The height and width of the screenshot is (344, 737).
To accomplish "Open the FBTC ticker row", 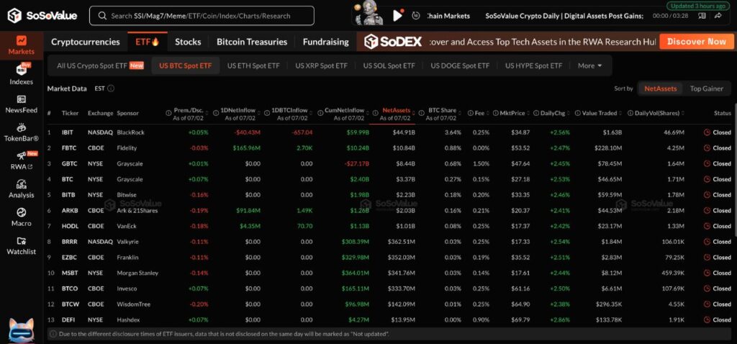I will pyautogui.click(x=389, y=148).
